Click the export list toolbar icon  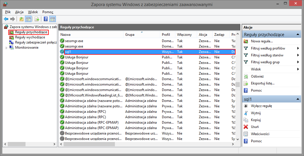click(x=37, y=19)
